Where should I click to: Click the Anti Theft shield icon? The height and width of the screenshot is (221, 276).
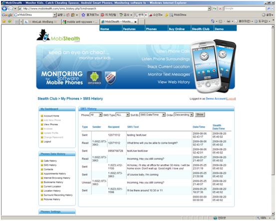pyautogui.click(x=110, y=78)
